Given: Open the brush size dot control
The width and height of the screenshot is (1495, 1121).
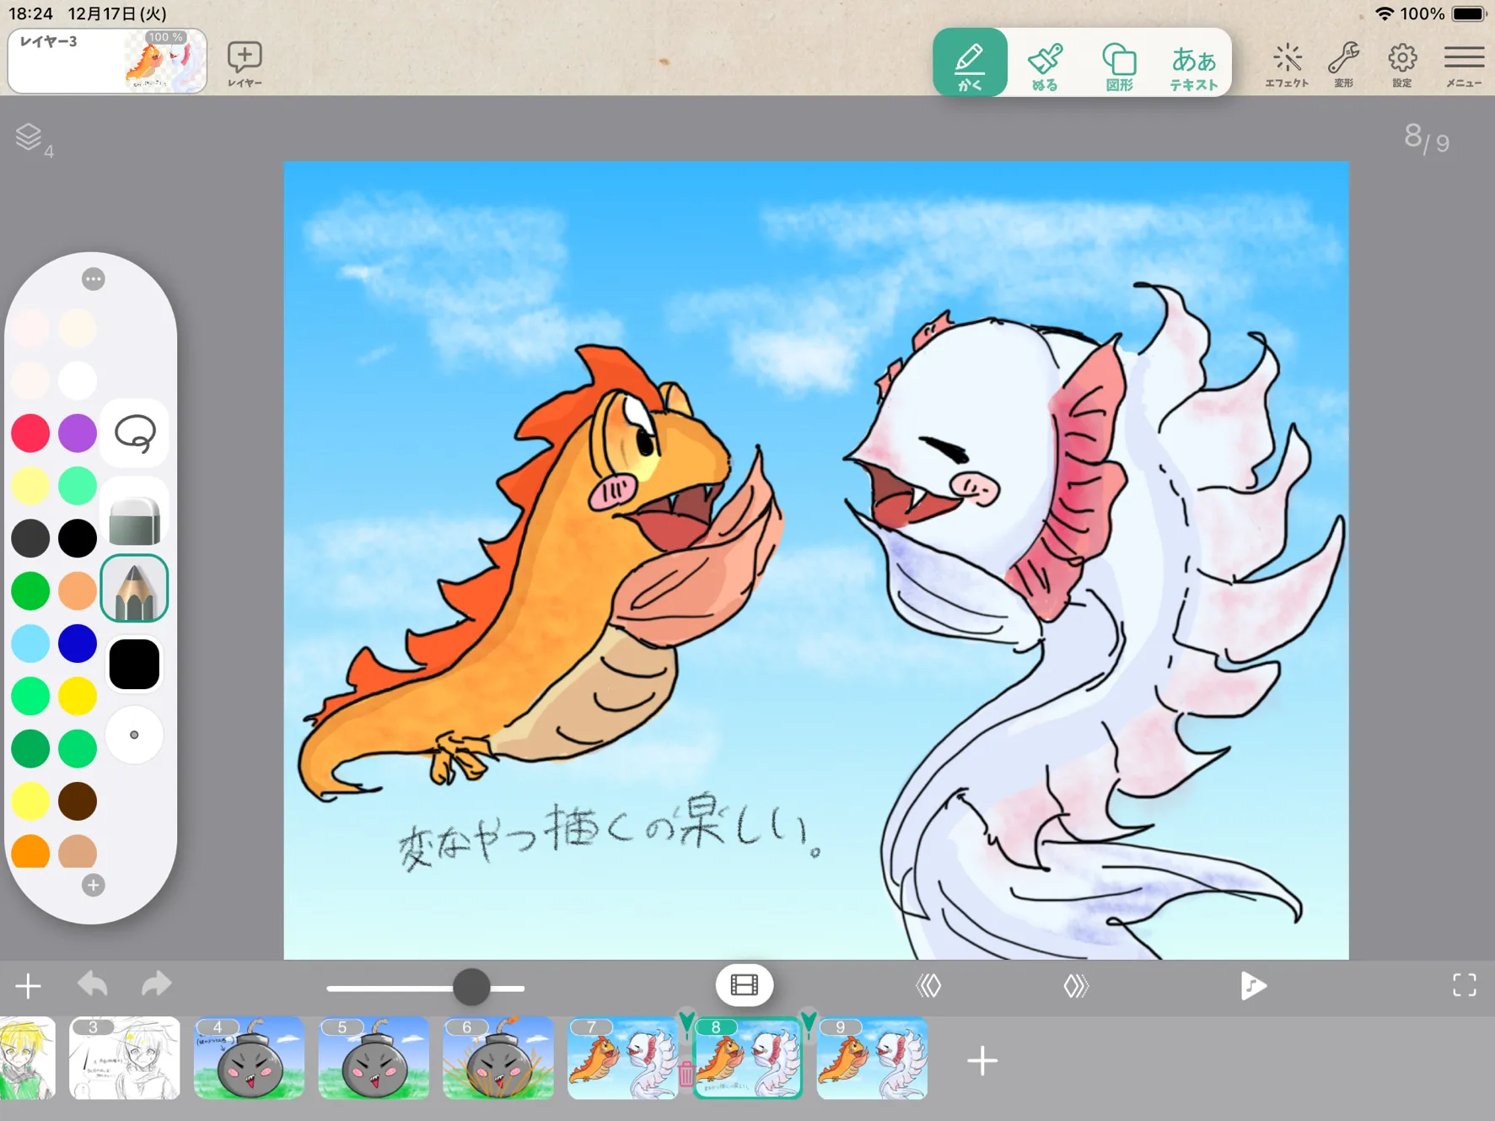Looking at the screenshot, I should [135, 735].
